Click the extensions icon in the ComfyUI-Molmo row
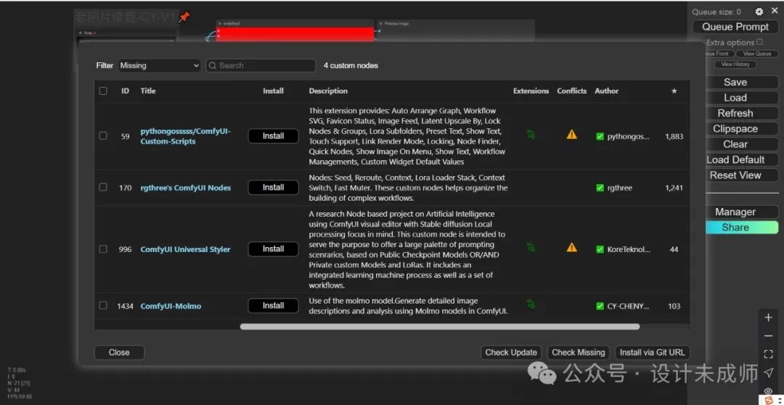 pyautogui.click(x=531, y=304)
